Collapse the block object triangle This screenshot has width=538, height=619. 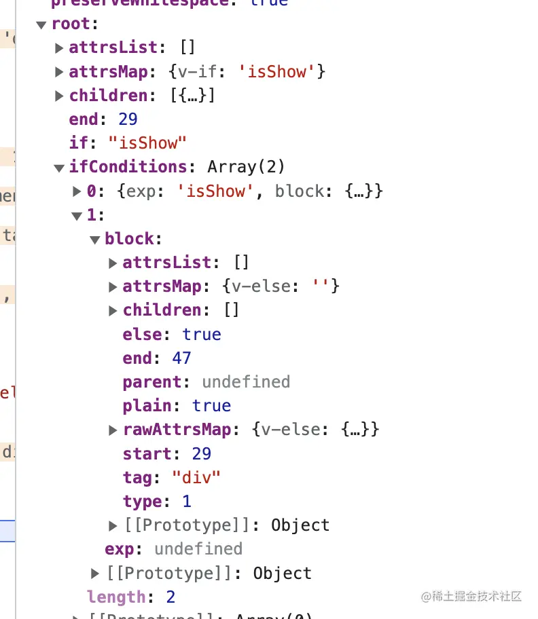[95, 240]
